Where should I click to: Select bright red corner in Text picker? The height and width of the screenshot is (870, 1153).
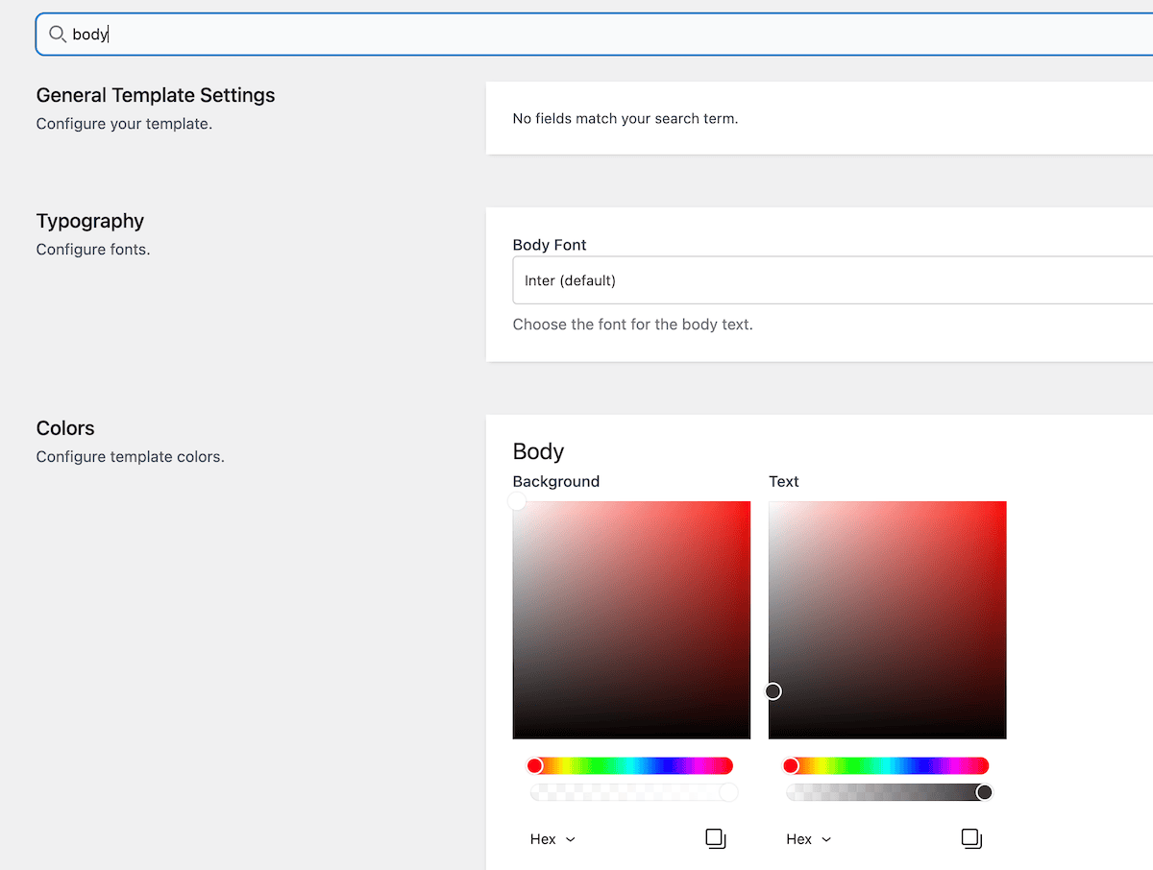click(x=1001, y=506)
